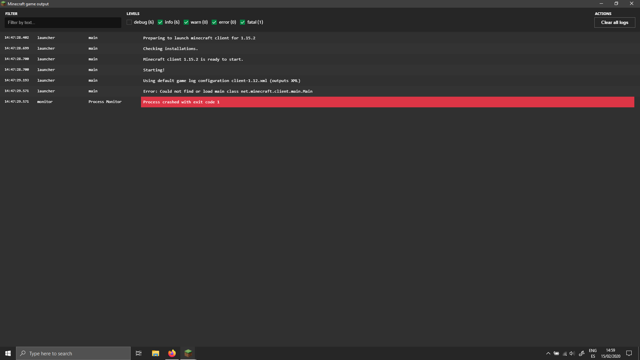Click the ENG ES language indicator
The image size is (640, 360).
tap(593, 353)
